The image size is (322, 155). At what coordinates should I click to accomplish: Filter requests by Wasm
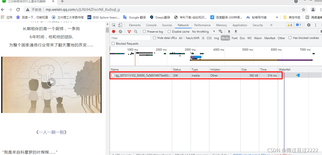tap(258, 38)
